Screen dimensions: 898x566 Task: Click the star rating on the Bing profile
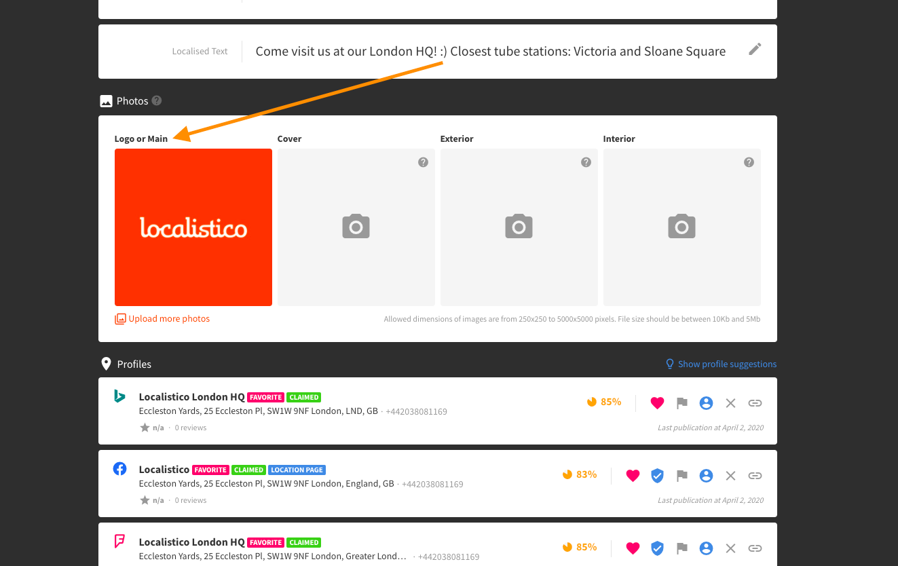(152, 428)
